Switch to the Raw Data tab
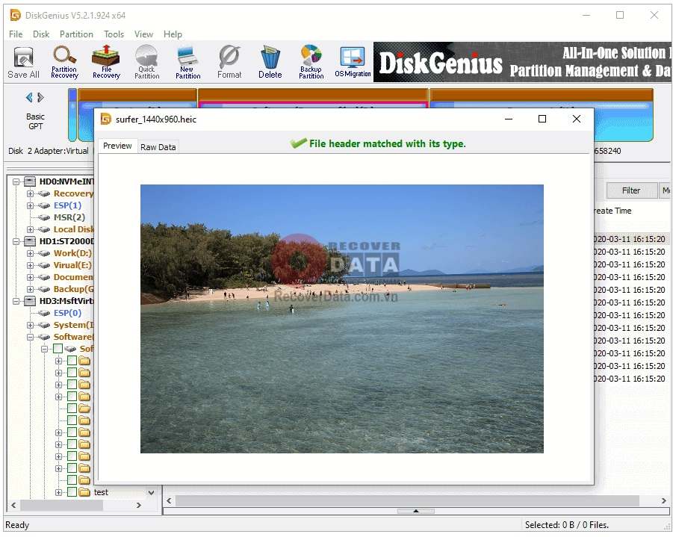This screenshot has width=673, height=537. click(158, 147)
